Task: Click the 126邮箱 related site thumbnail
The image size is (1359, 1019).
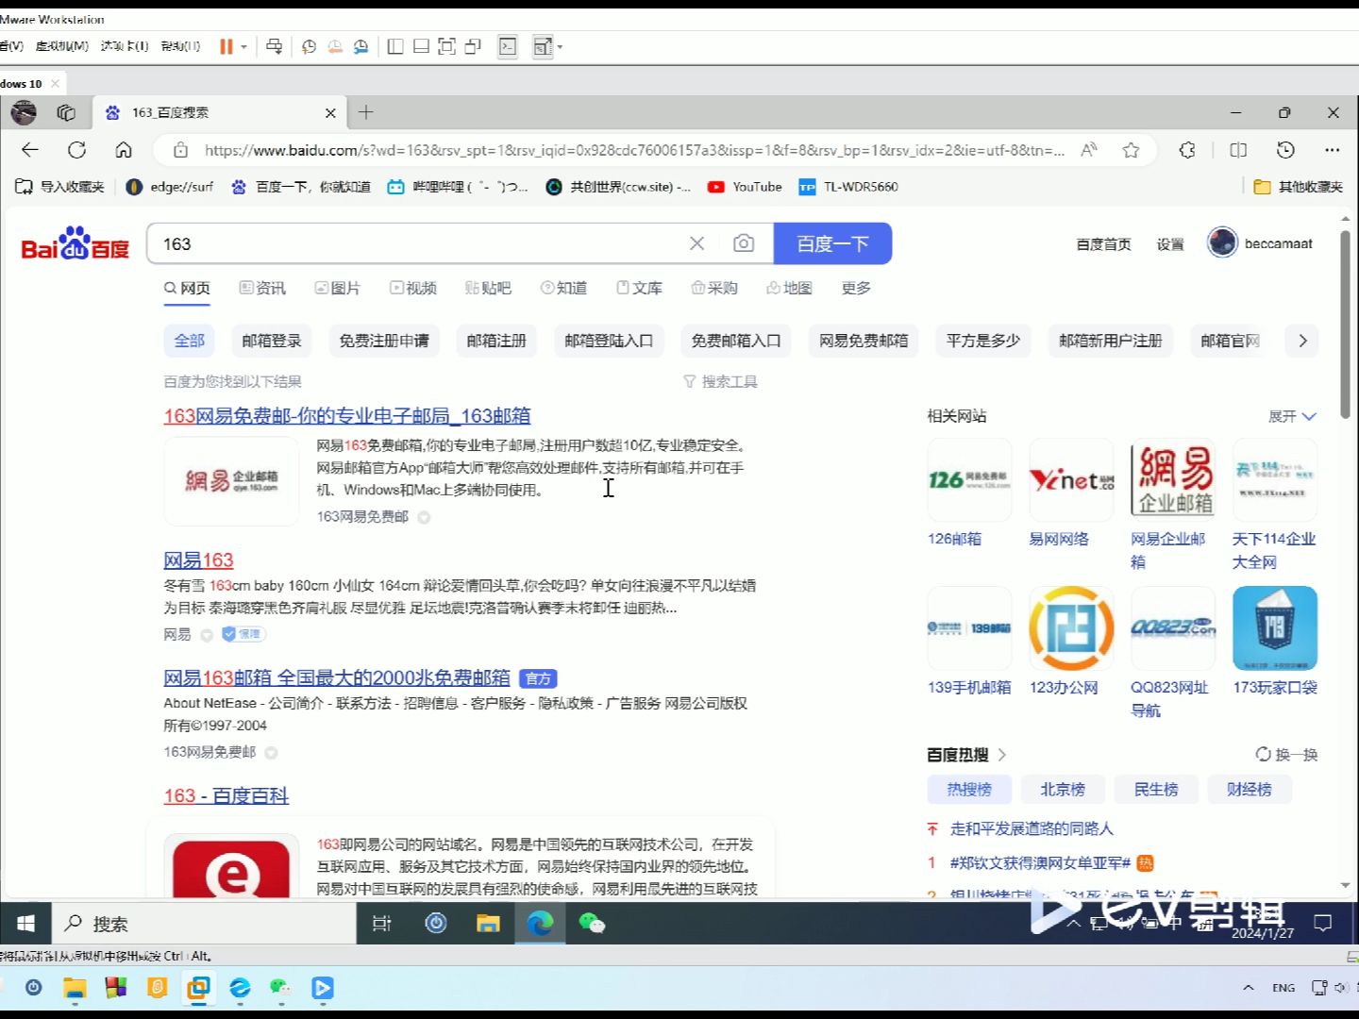Action: pos(969,479)
